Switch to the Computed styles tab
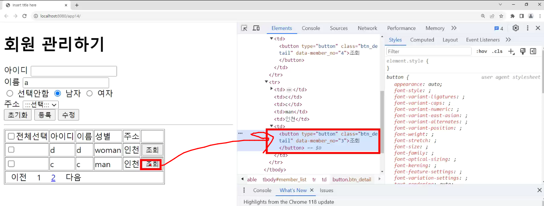544x206 pixels. pyautogui.click(x=422, y=40)
